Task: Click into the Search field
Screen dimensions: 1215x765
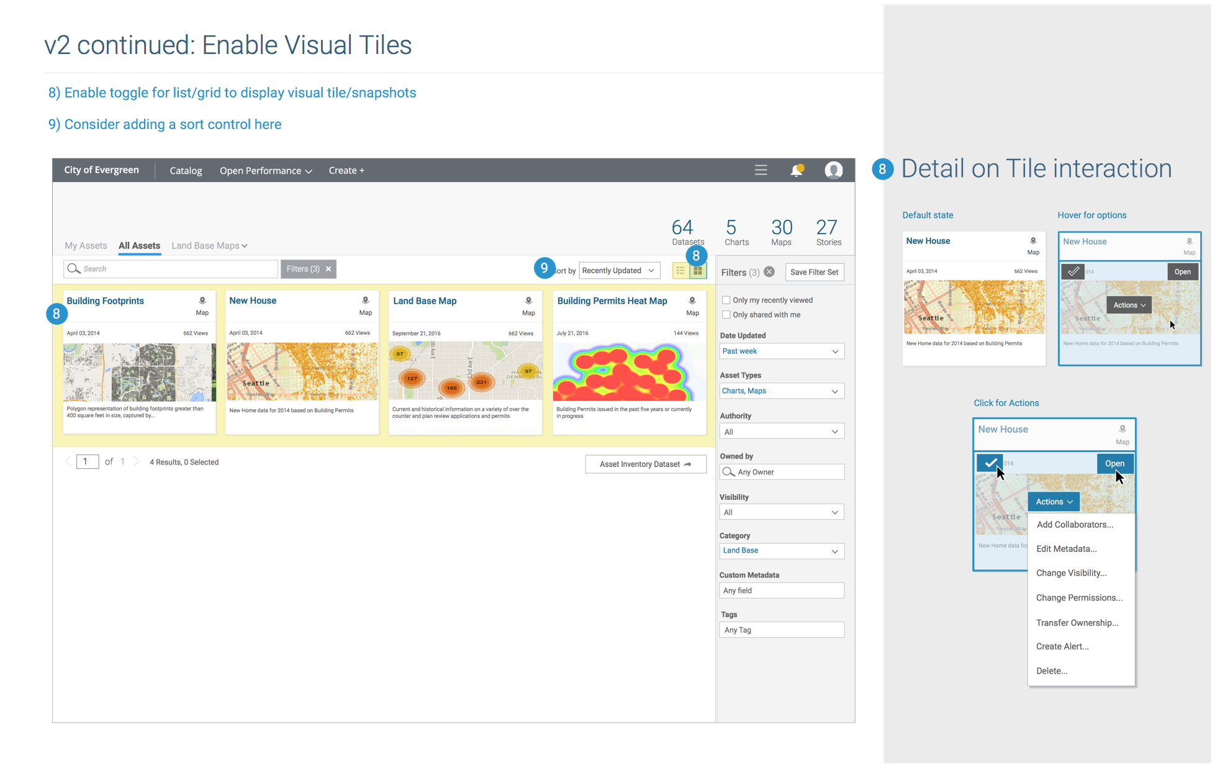Action: pos(171,269)
